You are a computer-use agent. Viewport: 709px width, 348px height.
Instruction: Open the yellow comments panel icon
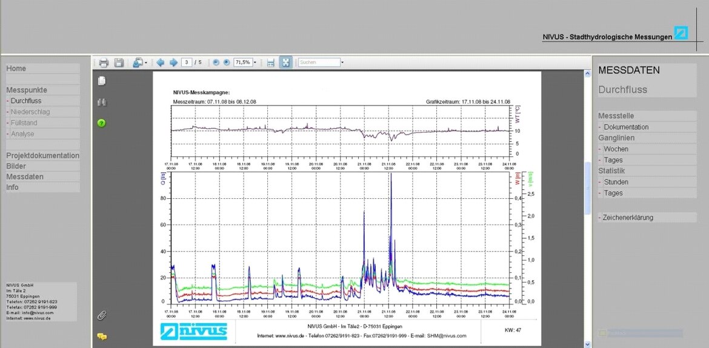[x=102, y=336]
